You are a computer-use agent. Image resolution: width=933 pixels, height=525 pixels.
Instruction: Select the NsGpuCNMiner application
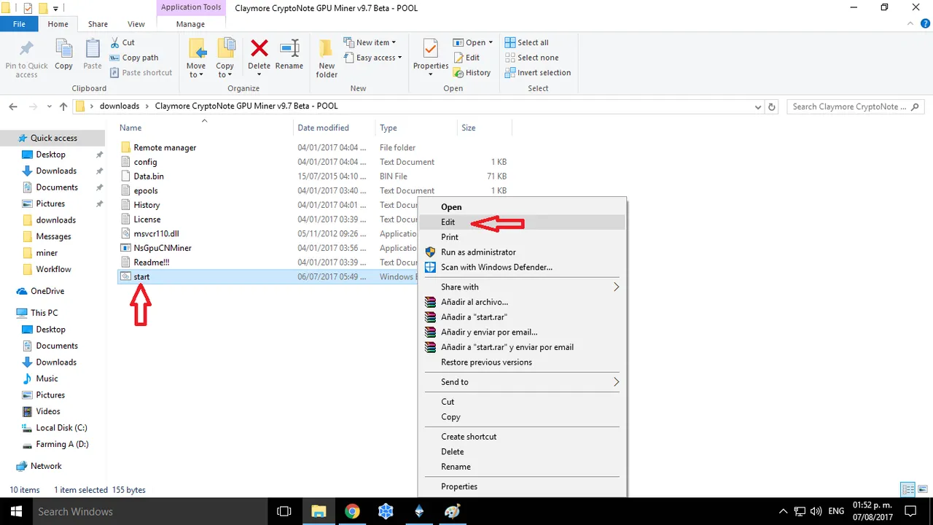pos(162,248)
